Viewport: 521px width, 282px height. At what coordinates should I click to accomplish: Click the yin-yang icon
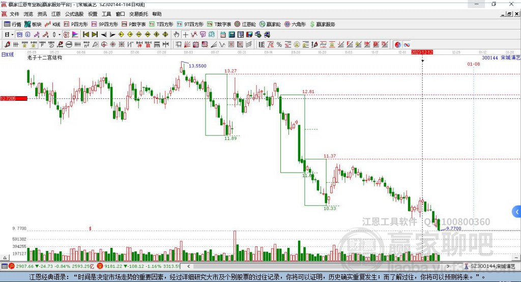(398, 45)
